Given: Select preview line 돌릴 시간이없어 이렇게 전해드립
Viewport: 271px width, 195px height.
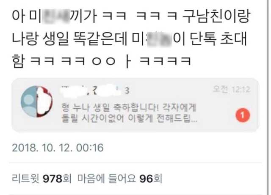Looking at the screenshot, I should [129, 118].
